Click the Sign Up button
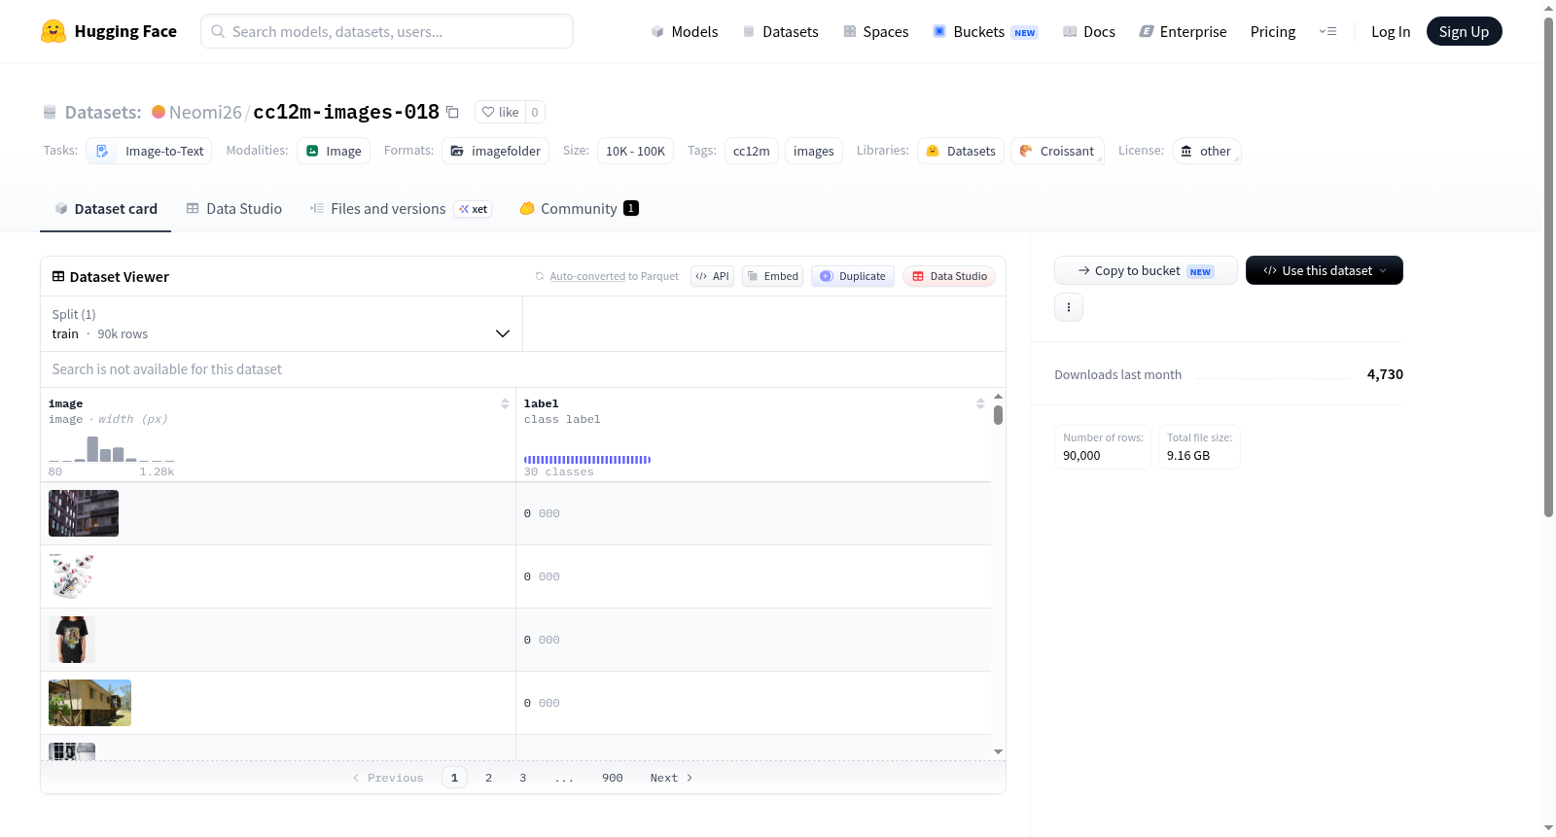1556x837 pixels. click(1464, 31)
